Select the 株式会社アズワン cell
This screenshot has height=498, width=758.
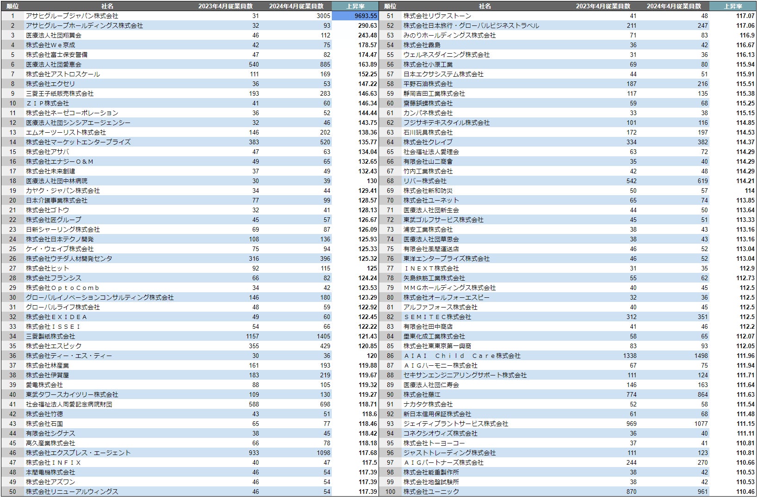click(x=50, y=482)
